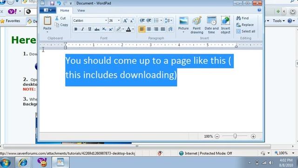The image size is (298, 168).
Task: Click Select all
Action: coord(246,31)
